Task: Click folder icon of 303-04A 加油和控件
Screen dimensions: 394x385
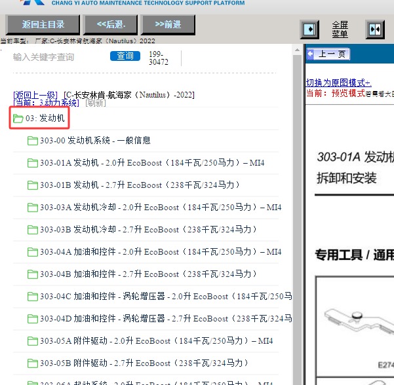Action: [33, 252]
